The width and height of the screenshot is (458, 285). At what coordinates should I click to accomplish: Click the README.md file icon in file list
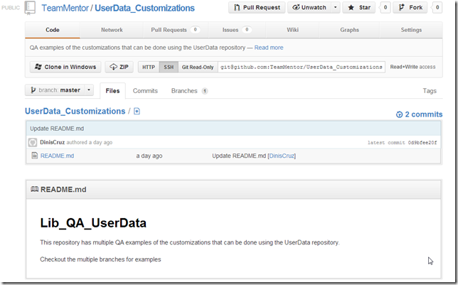point(34,156)
